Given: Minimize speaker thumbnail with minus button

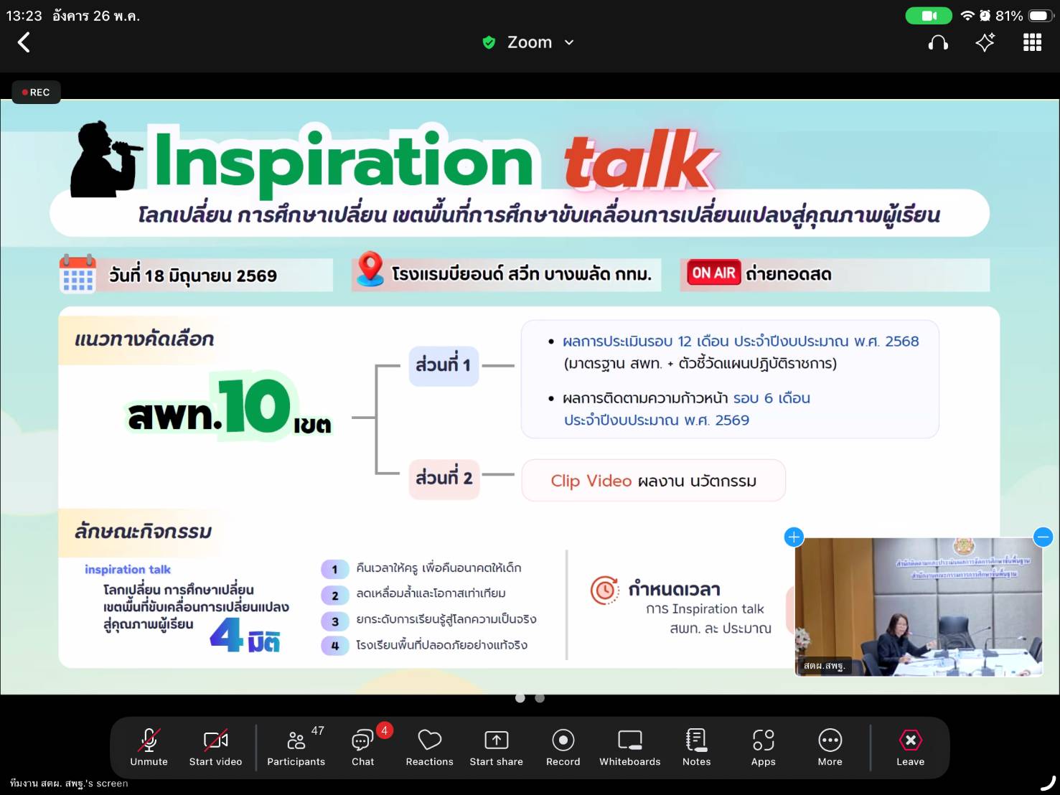Looking at the screenshot, I should point(1043,537).
